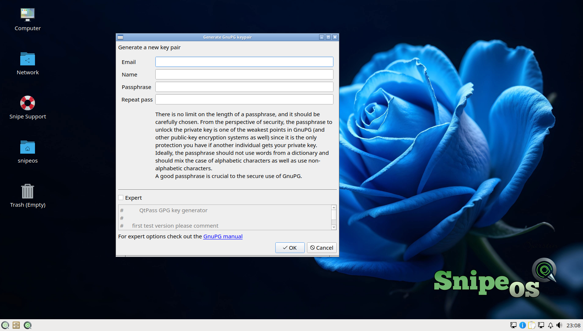This screenshot has height=331, width=583.
Task: Enable the Expert checkbox
Action: tap(121, 198)
